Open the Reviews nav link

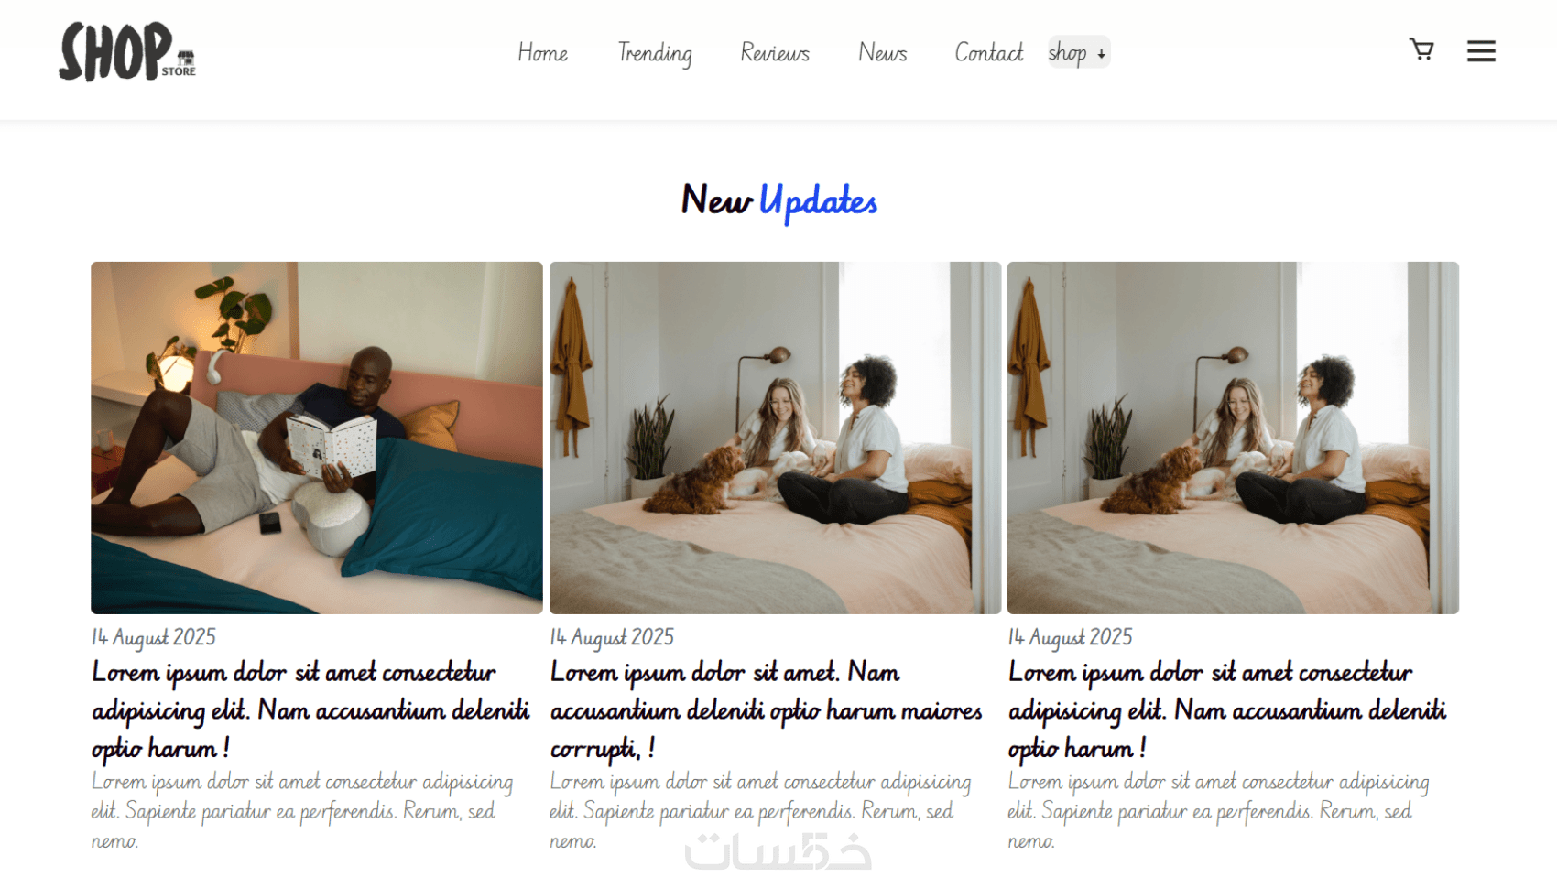(x=775, y=53)
